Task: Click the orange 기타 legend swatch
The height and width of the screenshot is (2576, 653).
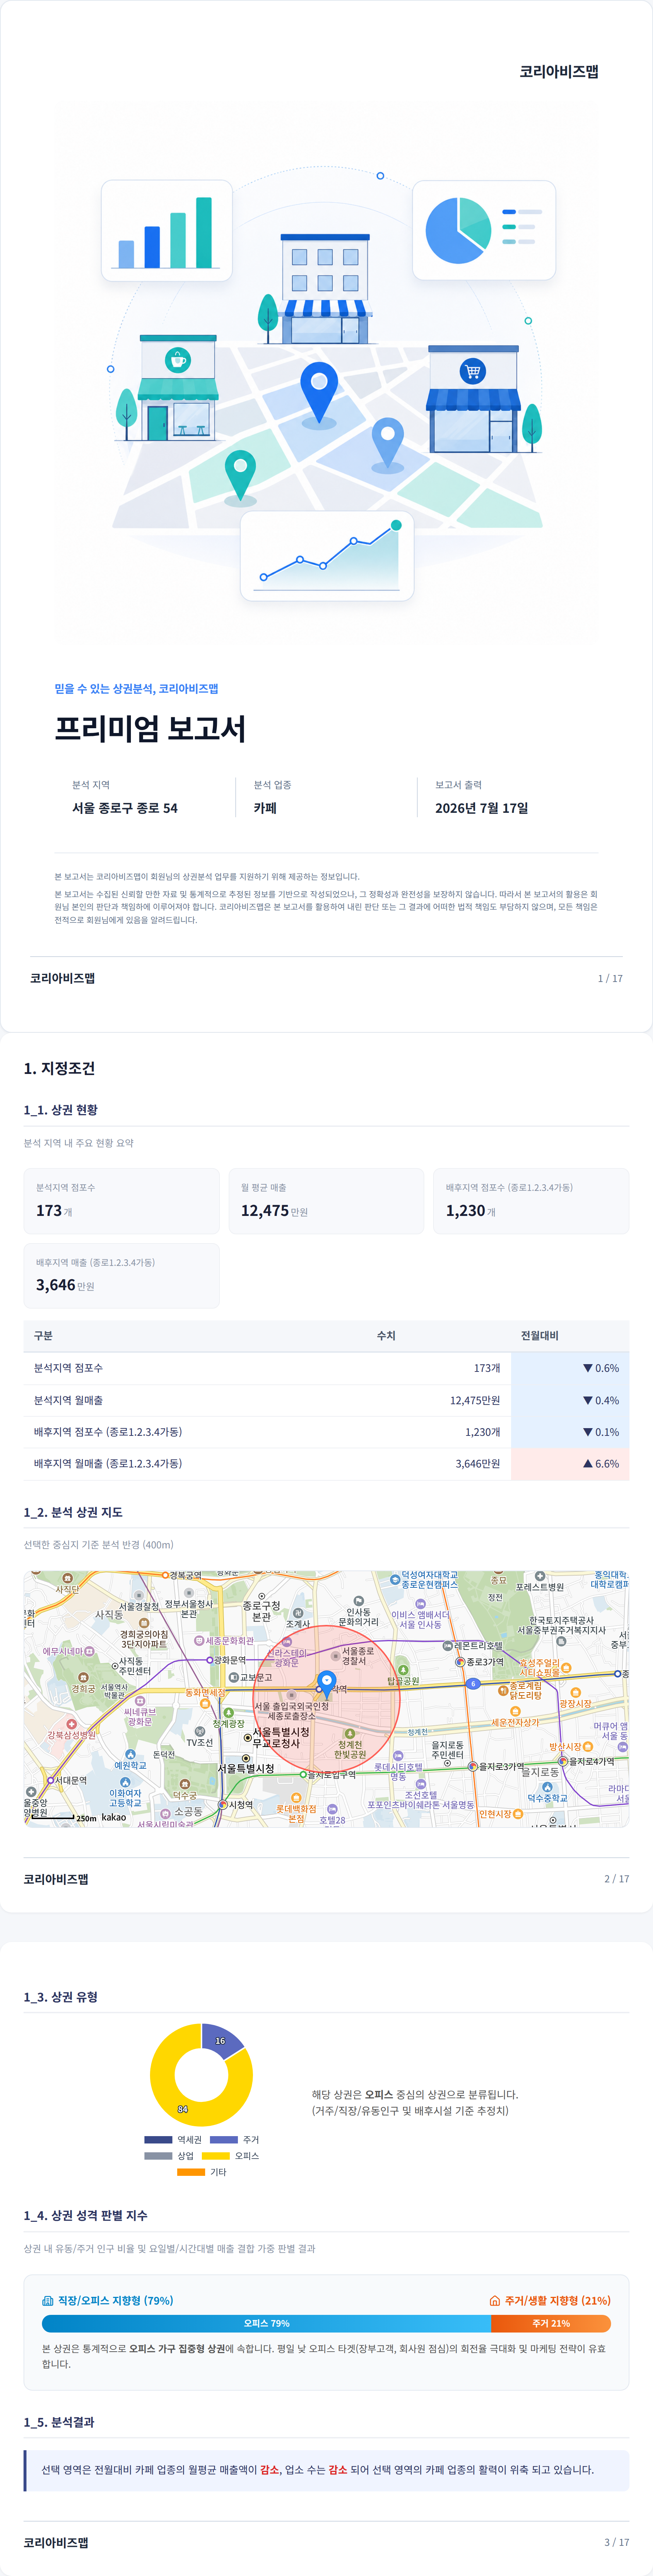Action: point(191,2172)
